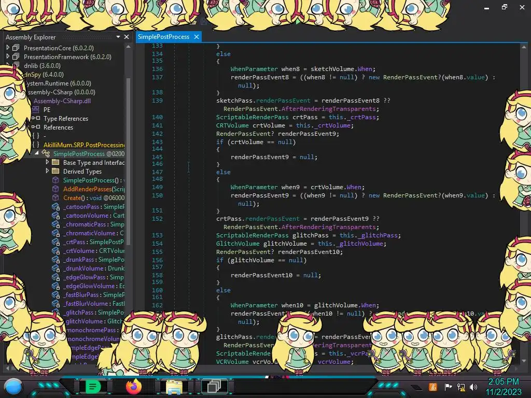This screenshot has height=398, width=531.
Task: Click the code editor scroll-up arrow
Action: (524, 47)
